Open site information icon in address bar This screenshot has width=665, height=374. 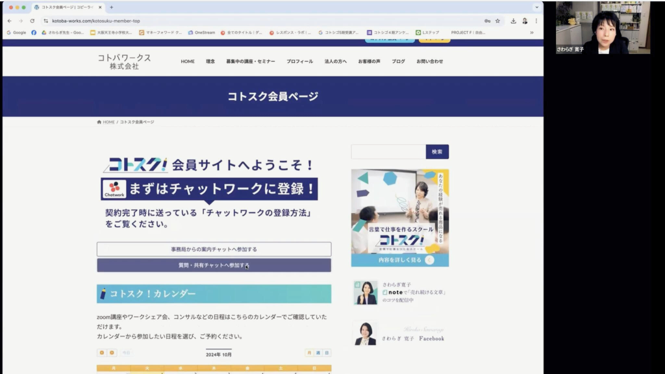click(46, 21)
